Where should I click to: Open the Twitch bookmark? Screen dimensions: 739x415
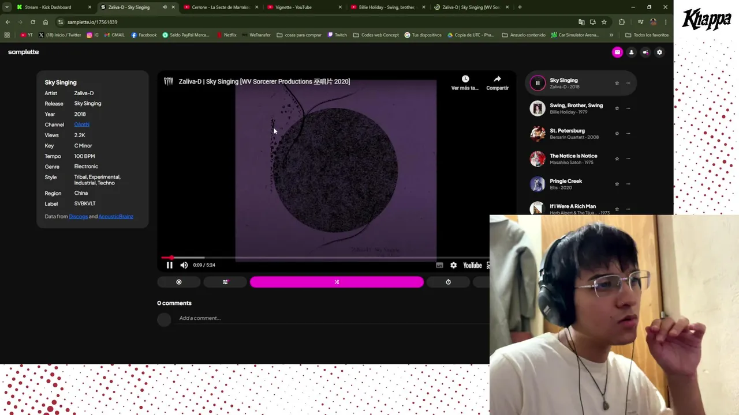(337, 35)
